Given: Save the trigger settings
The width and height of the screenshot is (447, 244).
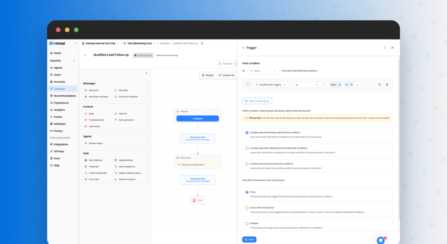Looking at the screenshot, I should tap(249, 240).
